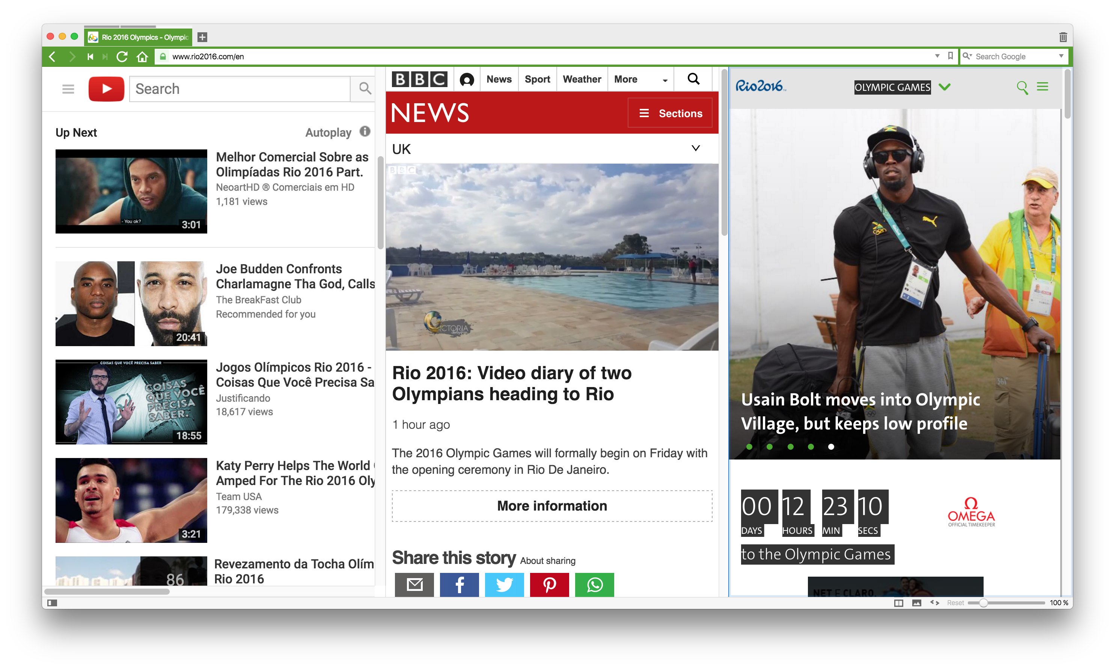Share the story on Pinterest
Screen dimensions: 1115x669
click(x=549, y=585)
